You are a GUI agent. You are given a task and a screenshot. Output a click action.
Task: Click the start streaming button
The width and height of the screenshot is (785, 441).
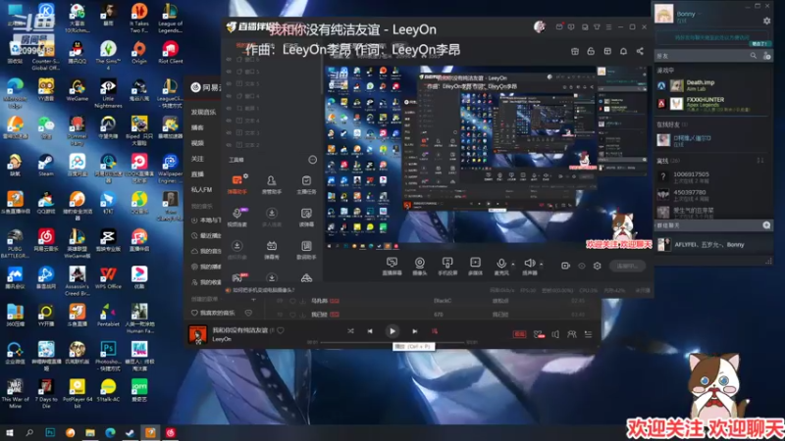[628, 266]
